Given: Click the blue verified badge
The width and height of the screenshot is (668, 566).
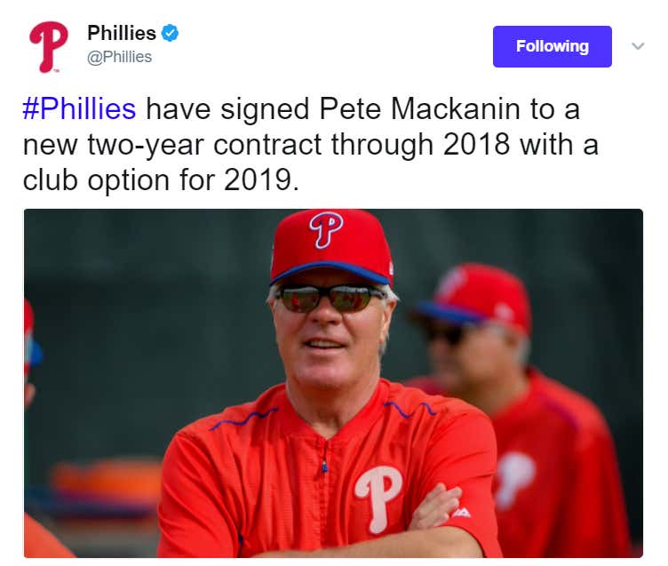Looking at the screenshot, I should click(x=170, y=34).
